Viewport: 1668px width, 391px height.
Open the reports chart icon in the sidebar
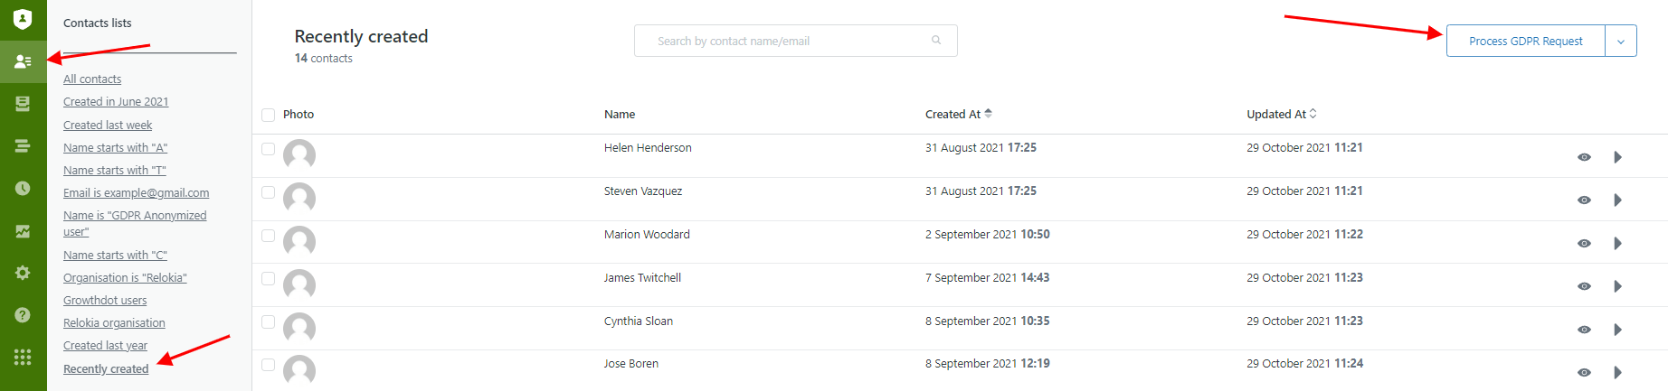[x=23, y=231]
